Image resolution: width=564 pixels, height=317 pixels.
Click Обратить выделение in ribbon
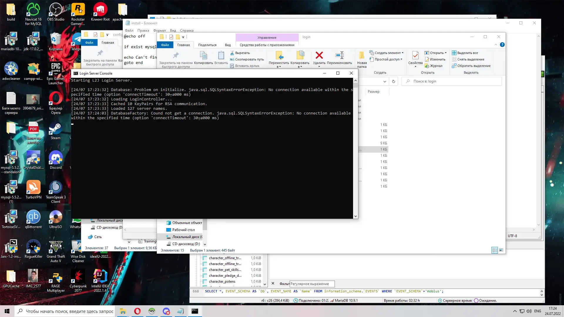point(471,66)
